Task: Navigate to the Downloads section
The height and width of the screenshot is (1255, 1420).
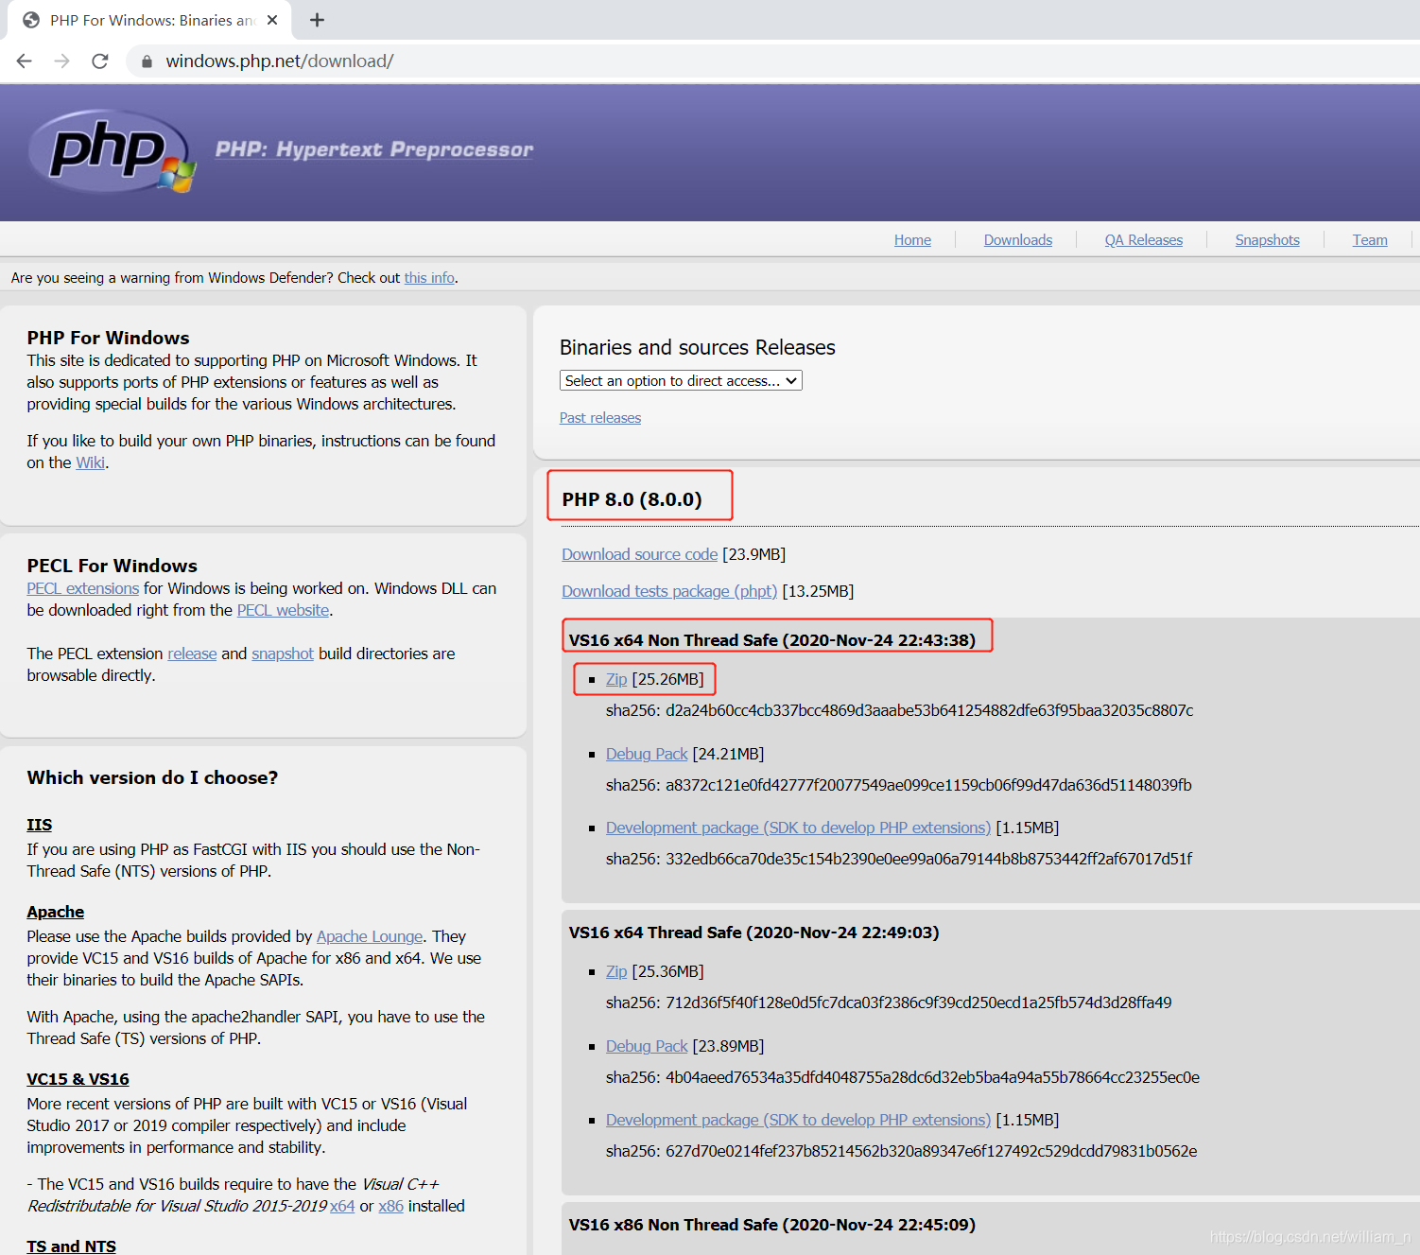Action: tap(1017, 239)
